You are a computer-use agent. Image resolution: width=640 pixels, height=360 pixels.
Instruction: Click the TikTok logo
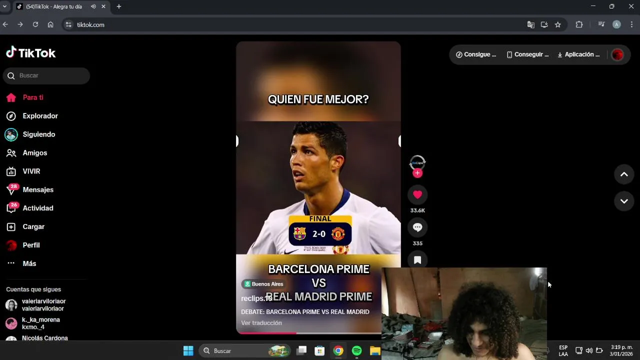point(30,52)
